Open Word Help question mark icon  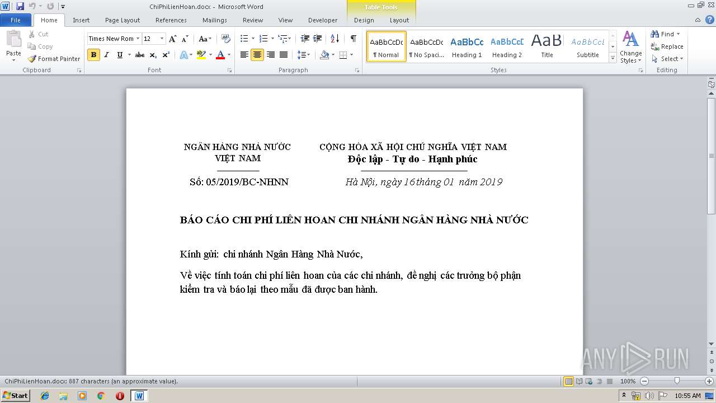[710, 20]
